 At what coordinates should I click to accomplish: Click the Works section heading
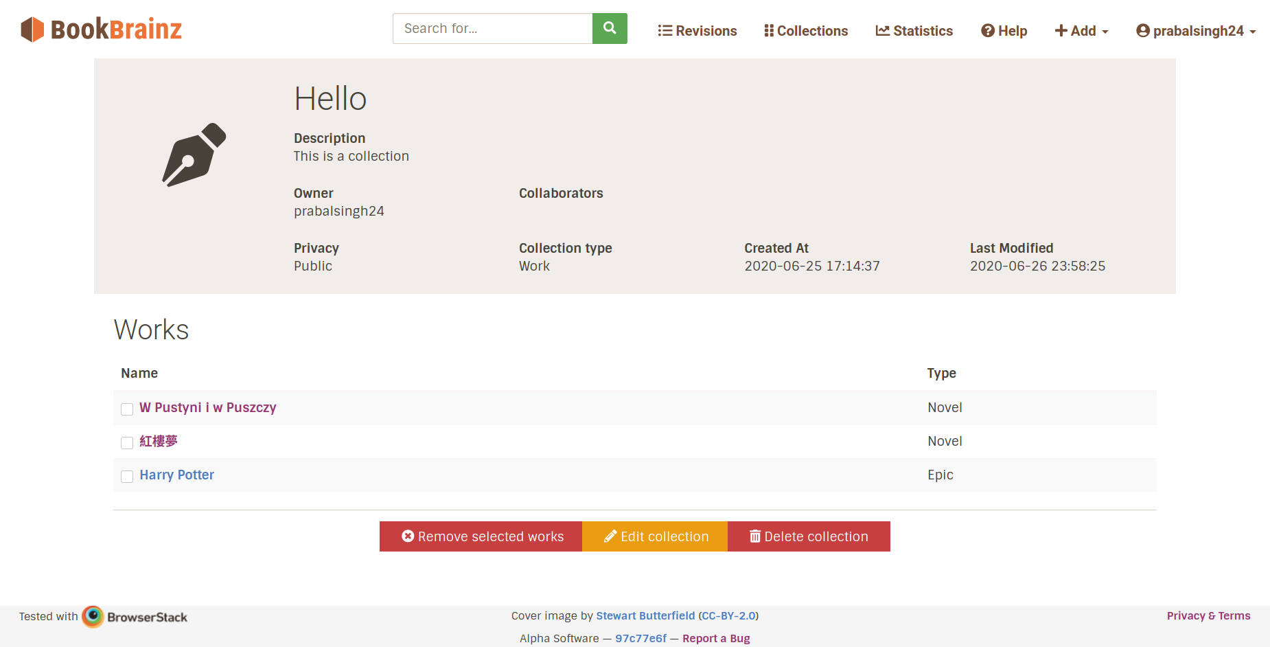click(x=151, y=330)
